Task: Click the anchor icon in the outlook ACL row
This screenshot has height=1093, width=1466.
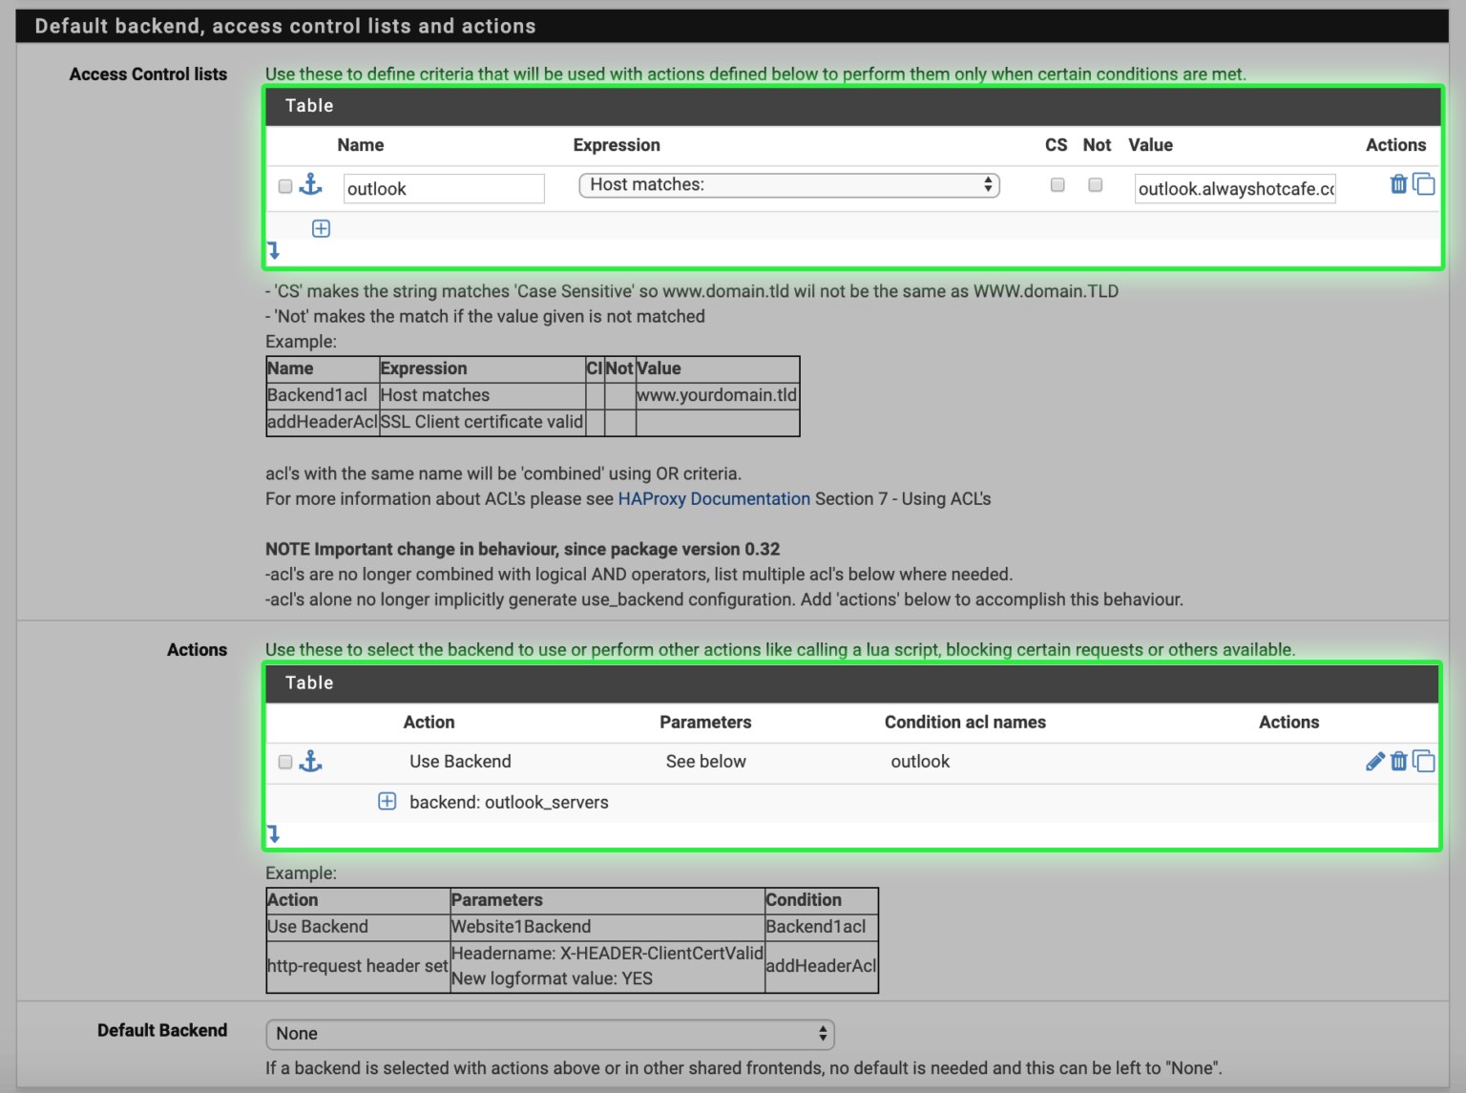Action: (x=311, y=184)
